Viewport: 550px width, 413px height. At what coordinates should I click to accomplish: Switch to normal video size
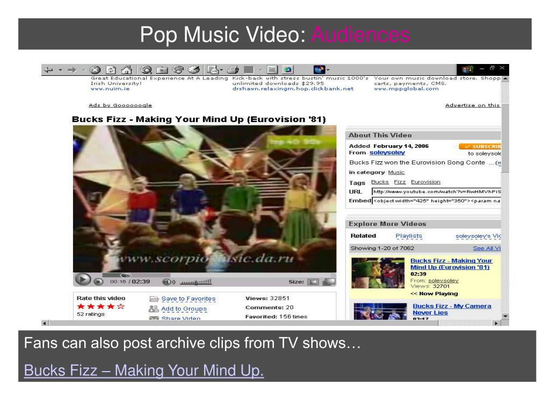313,282
